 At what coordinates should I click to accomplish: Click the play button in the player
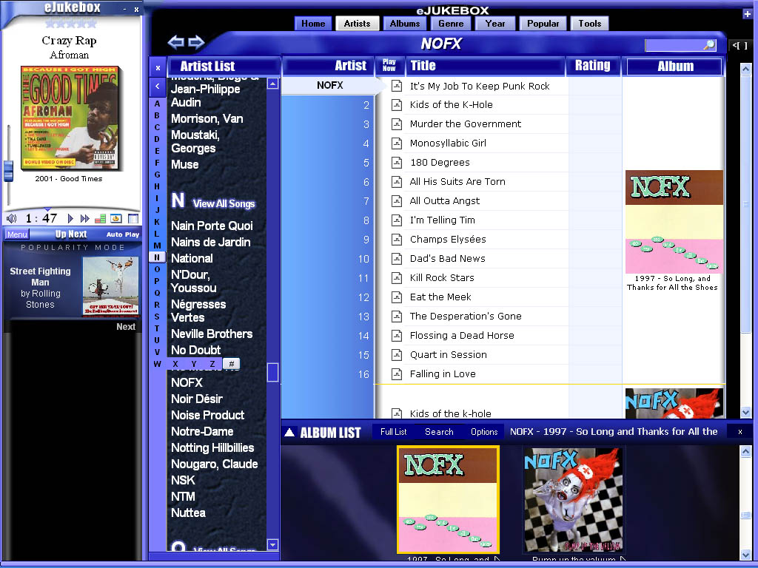[x=70, y=218]
